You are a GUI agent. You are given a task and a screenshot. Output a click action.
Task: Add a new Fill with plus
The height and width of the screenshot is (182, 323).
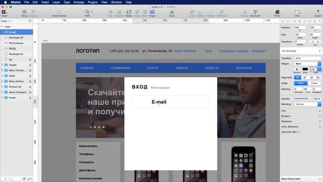(x=319, y=111)
